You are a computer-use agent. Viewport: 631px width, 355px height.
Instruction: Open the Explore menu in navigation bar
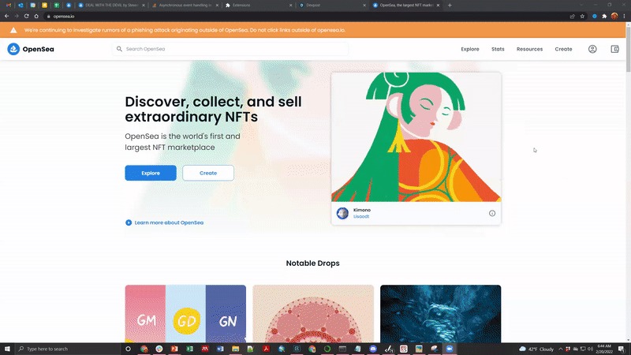(x=469, y=49)
